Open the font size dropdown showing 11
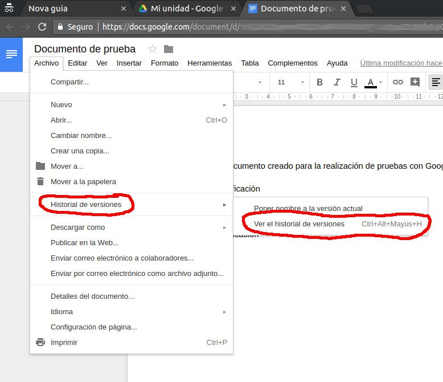Viewport: 443px width, 382px height. click(291, 82)
